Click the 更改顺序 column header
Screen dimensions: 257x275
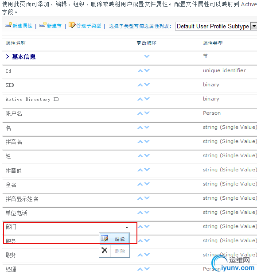click(x=146, y=43)
